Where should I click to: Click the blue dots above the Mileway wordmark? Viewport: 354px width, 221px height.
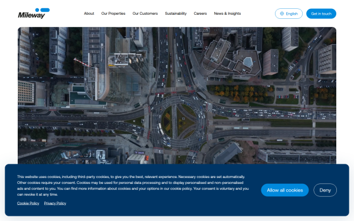tap(42, 10)
